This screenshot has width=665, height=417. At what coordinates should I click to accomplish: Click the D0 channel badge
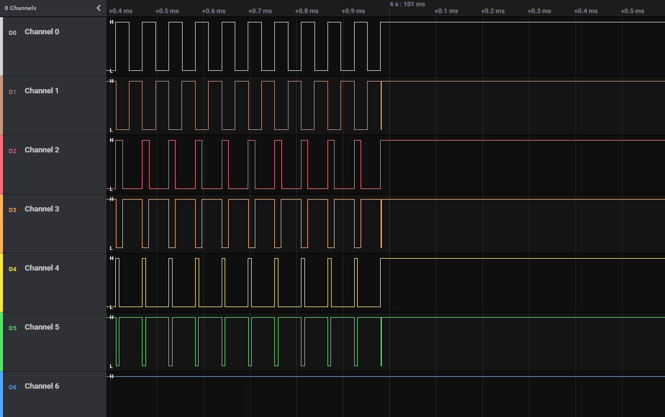12,32
